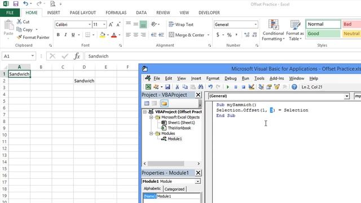This screenshot has height=203, width=361.
Task: Click Toggle Folders icon in Project panel
Action: pos(164,103)
